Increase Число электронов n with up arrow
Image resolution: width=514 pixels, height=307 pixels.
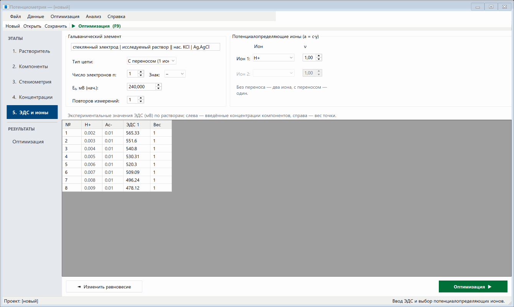click(141, 72)
